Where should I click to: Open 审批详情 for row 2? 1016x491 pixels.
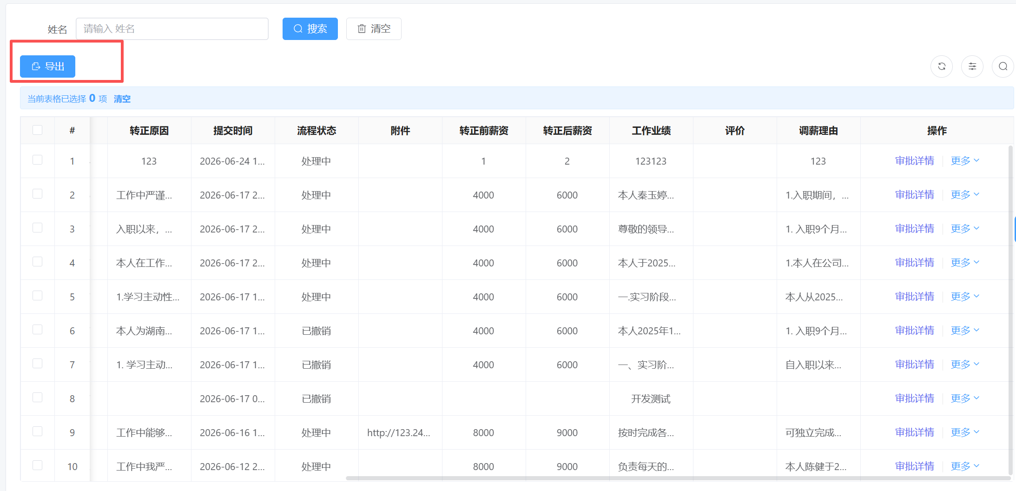(x=915, y=195)
